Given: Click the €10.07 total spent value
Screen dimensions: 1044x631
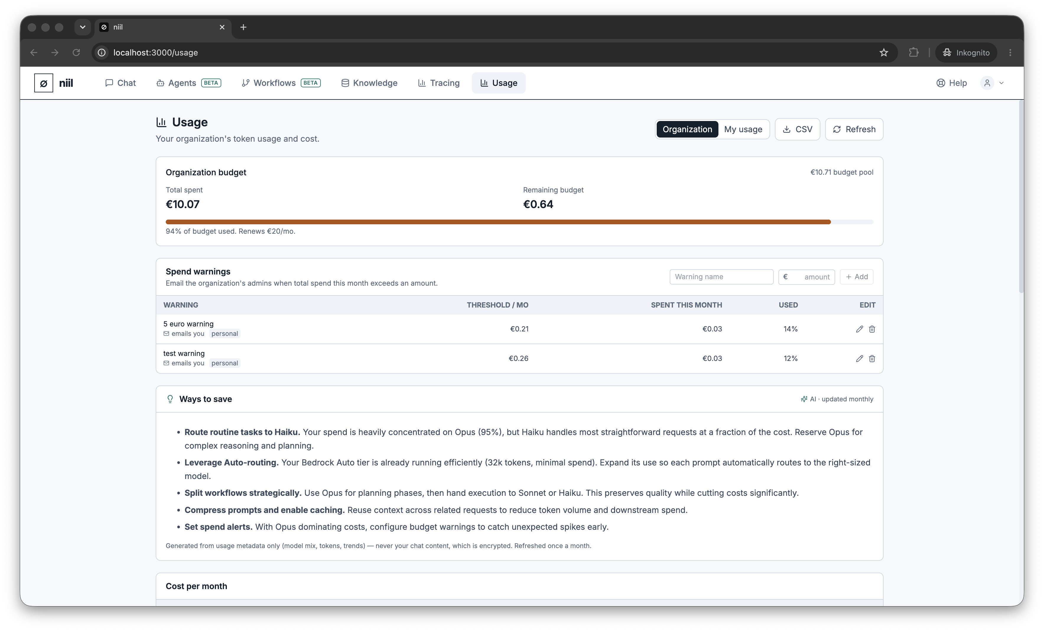Looking at the screenshot, I should click(x=182, y=205).
